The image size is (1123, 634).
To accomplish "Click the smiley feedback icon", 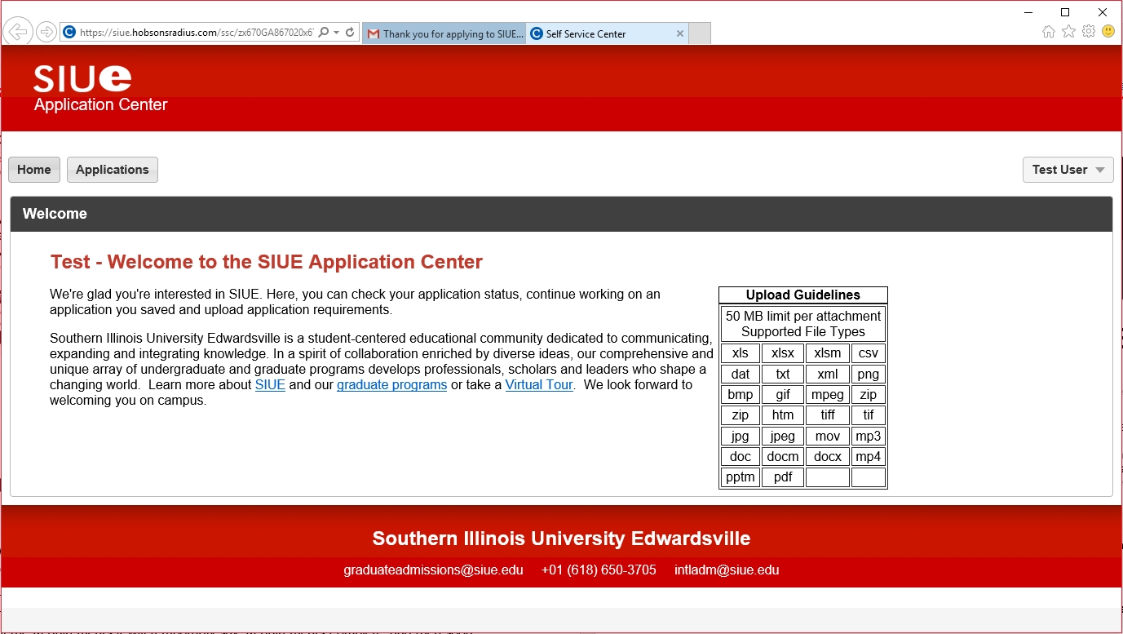I will [1108, 32].
